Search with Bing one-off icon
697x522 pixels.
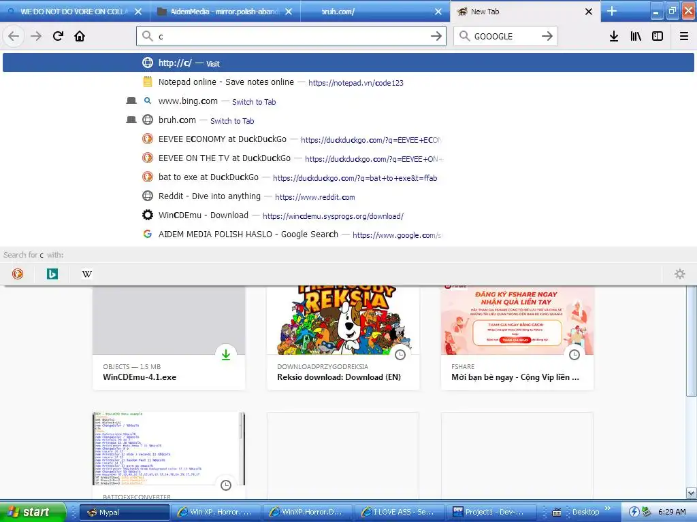(52, 274)
